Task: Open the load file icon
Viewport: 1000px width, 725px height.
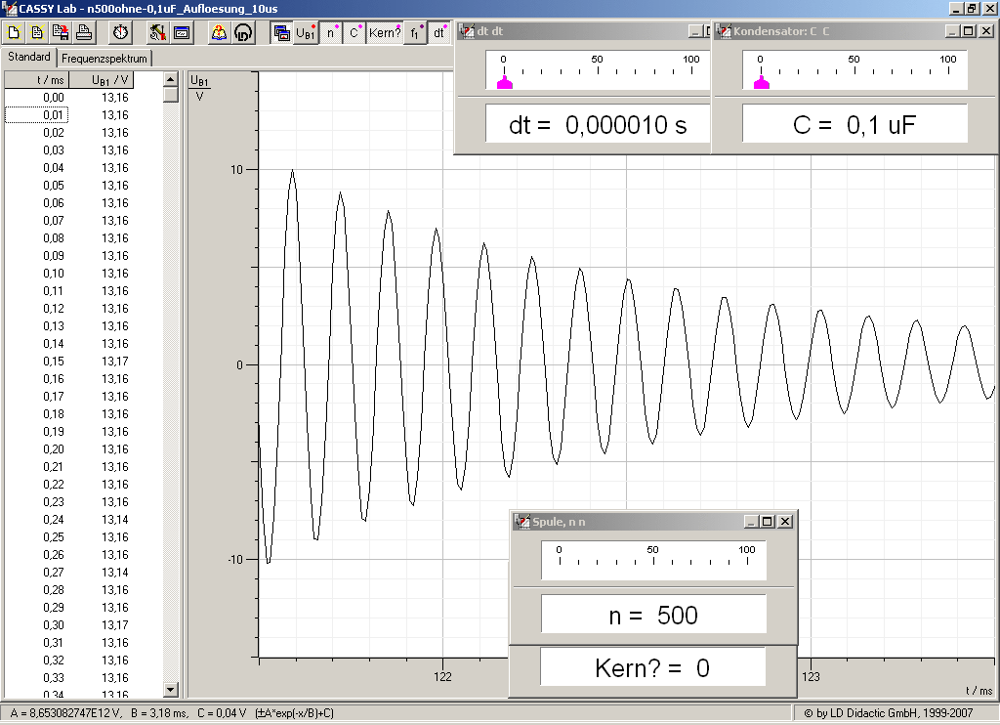Action: pos(37,32)
